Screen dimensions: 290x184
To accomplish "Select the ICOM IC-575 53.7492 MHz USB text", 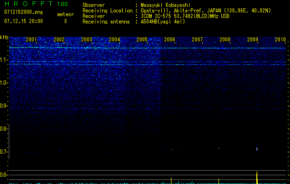I will click(x=185, y=16).
